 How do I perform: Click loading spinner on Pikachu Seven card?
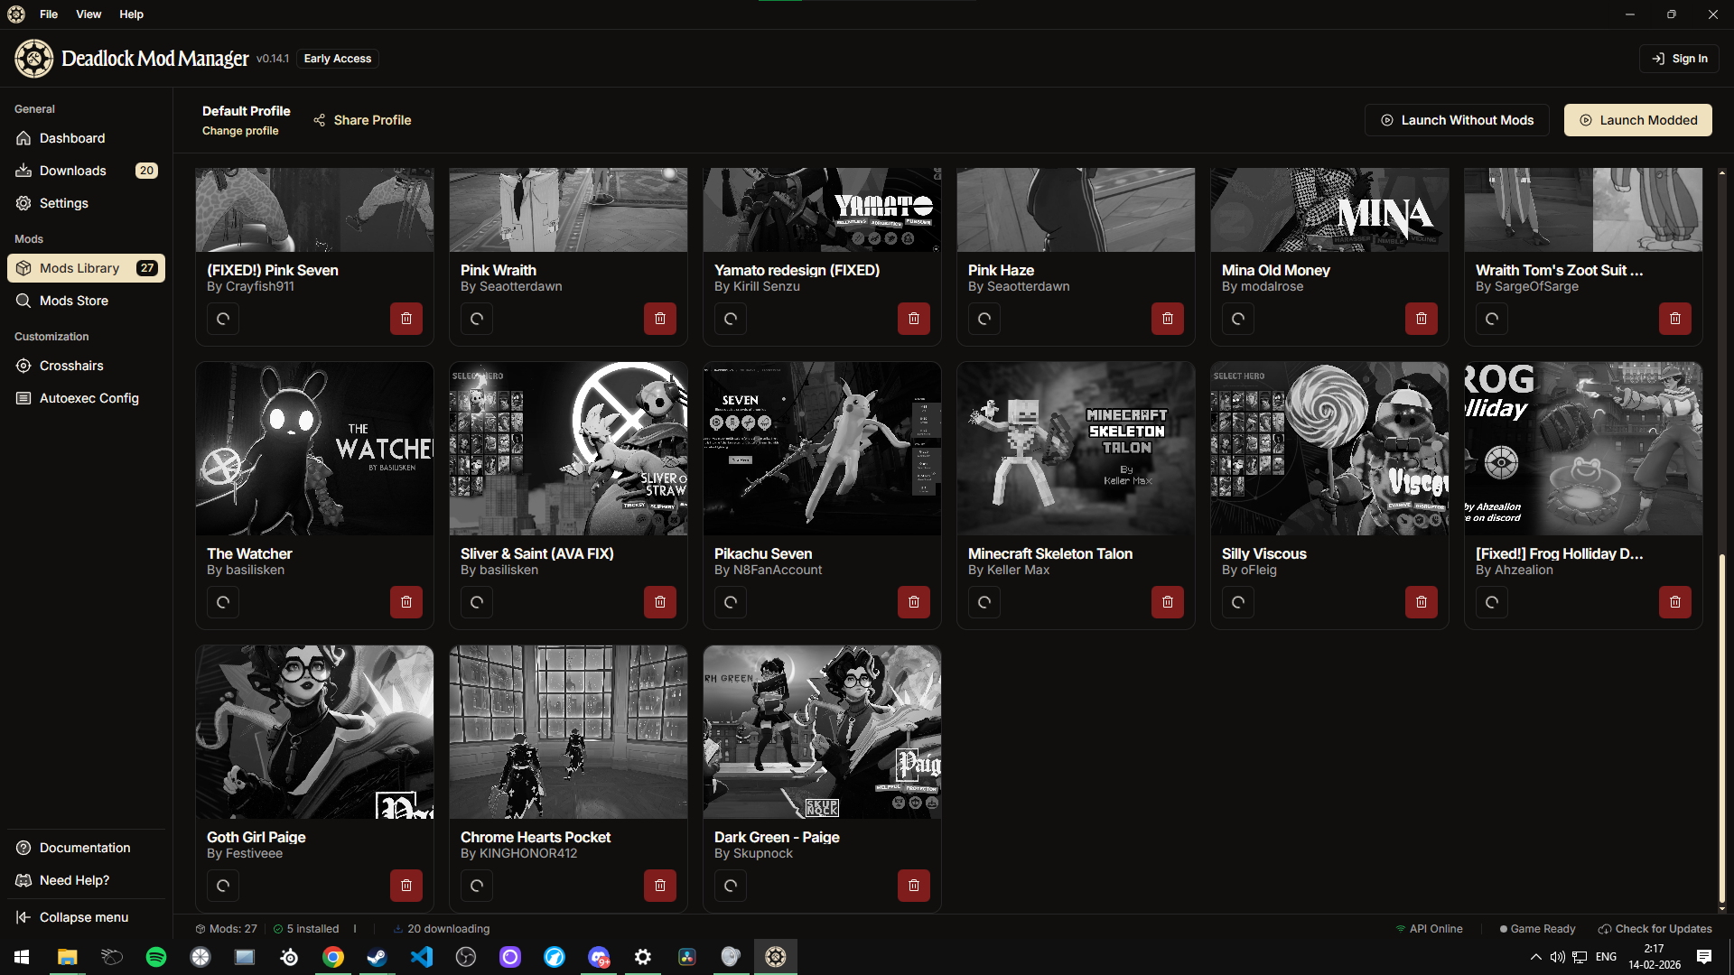coord(731,602)
